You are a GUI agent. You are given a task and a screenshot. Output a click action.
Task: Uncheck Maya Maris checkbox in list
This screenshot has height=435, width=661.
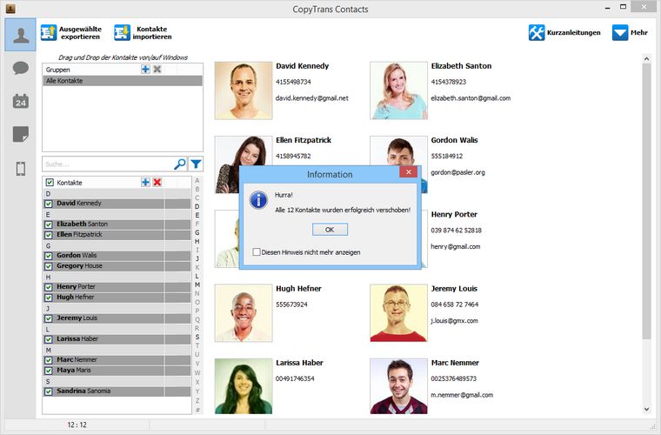(49, 371)
